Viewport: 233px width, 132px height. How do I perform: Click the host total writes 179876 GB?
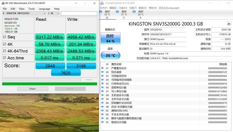(x=221, y=34)
